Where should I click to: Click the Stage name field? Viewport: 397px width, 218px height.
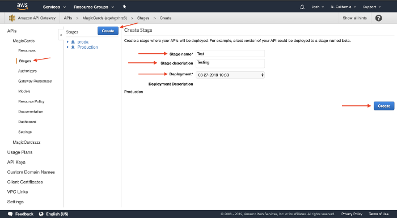pos(230,54)
